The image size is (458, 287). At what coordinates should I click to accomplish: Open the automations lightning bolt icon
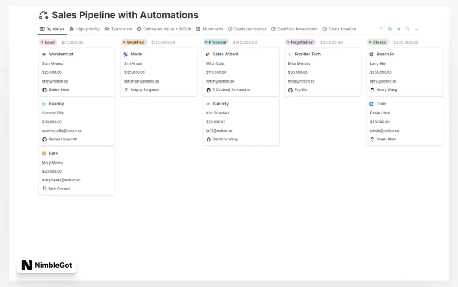pos(399,29)
